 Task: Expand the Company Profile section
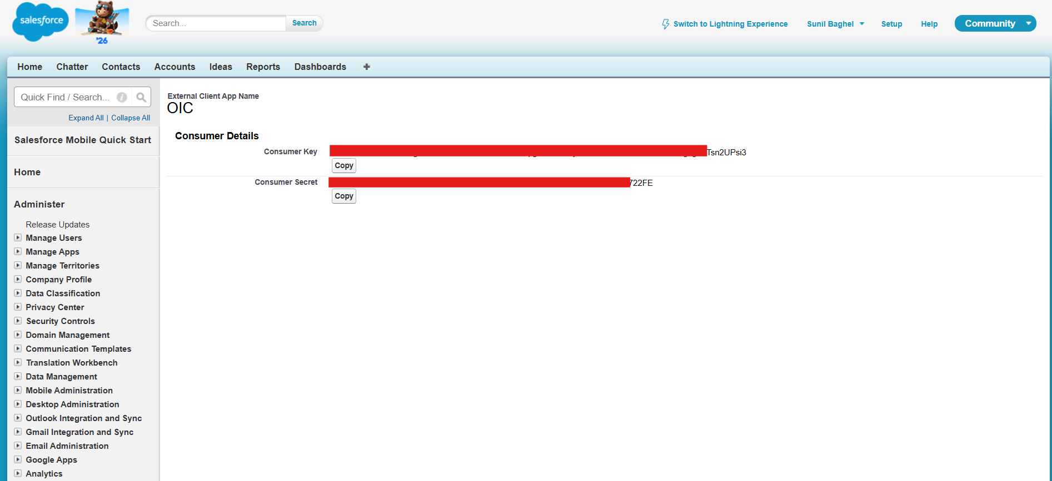click(18, 279)
